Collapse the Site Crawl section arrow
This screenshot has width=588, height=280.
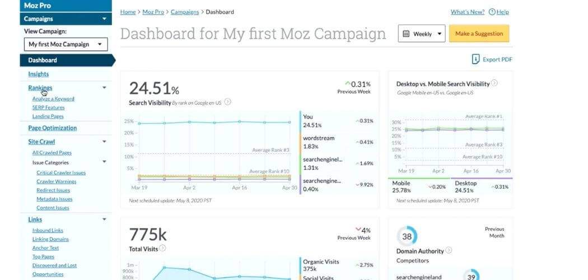point(104,141)
